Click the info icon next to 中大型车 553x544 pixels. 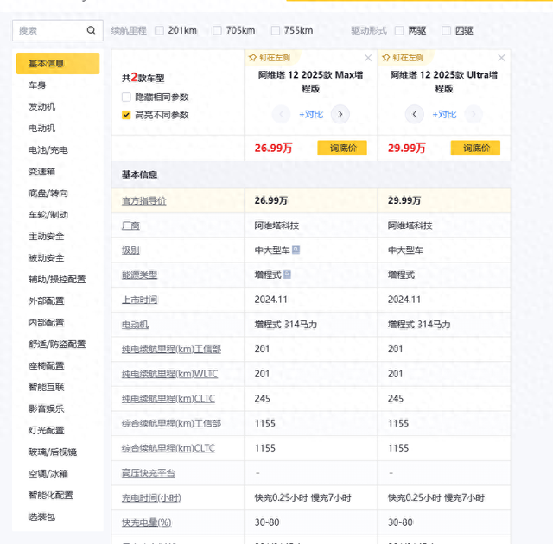point(296,250)
